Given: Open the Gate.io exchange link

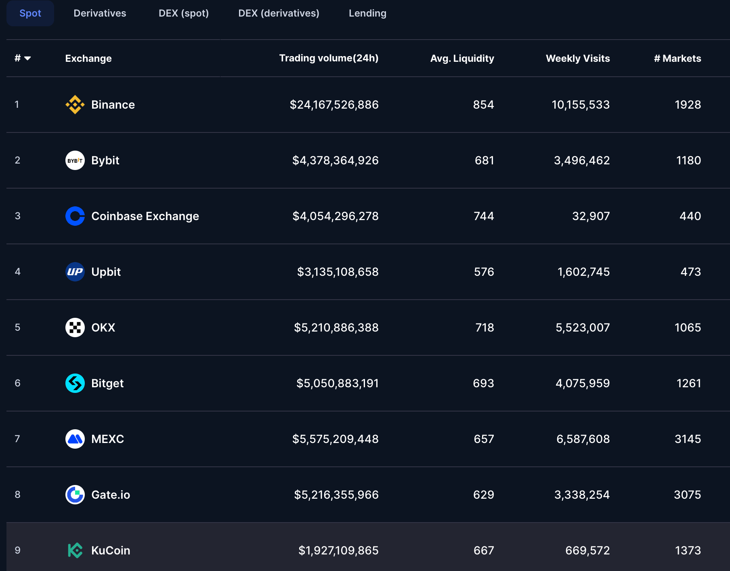Looking at the screenshot, I should click(x=111, y=495).
